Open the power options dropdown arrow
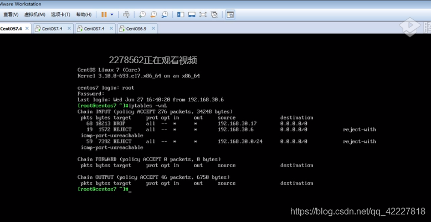 coord(112,14)
